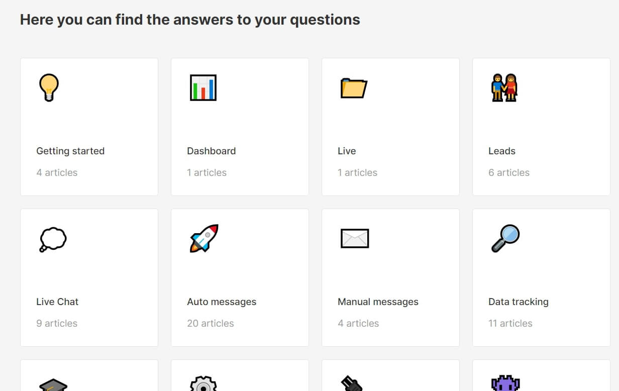Click the light bulb icon
Screen dimensions: 619x391
tap(49, 87)
